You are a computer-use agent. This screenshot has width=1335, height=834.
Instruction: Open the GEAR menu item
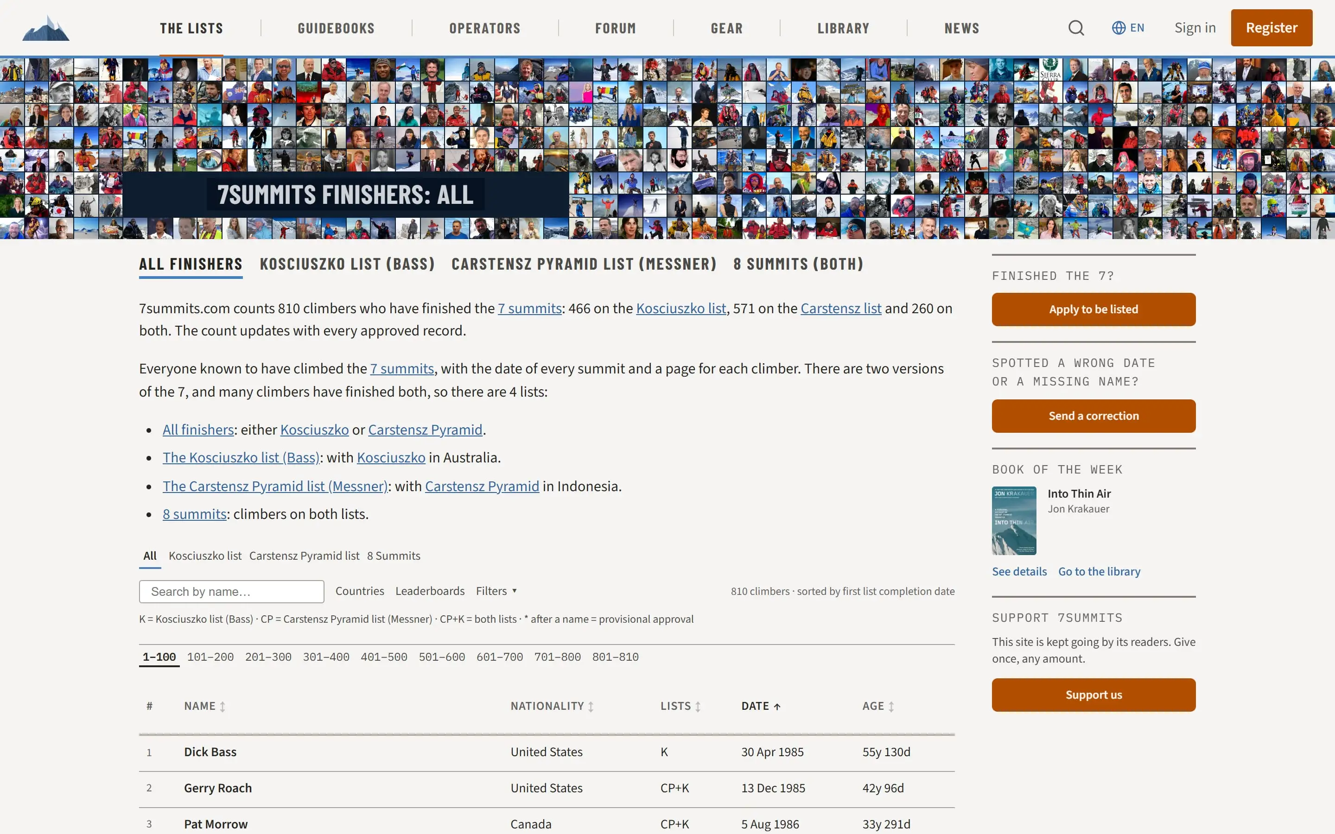[726, 28]
